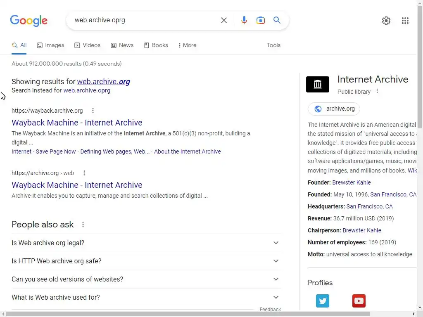
Task: Click the Internet Archive panel title
Action: click(x=373, y=79)
